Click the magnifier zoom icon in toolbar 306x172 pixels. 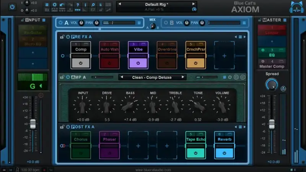point(93,5)
